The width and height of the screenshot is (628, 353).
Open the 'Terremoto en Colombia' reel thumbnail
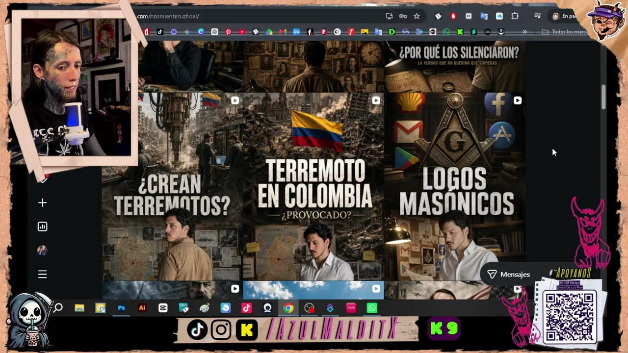tap(314, 186)
